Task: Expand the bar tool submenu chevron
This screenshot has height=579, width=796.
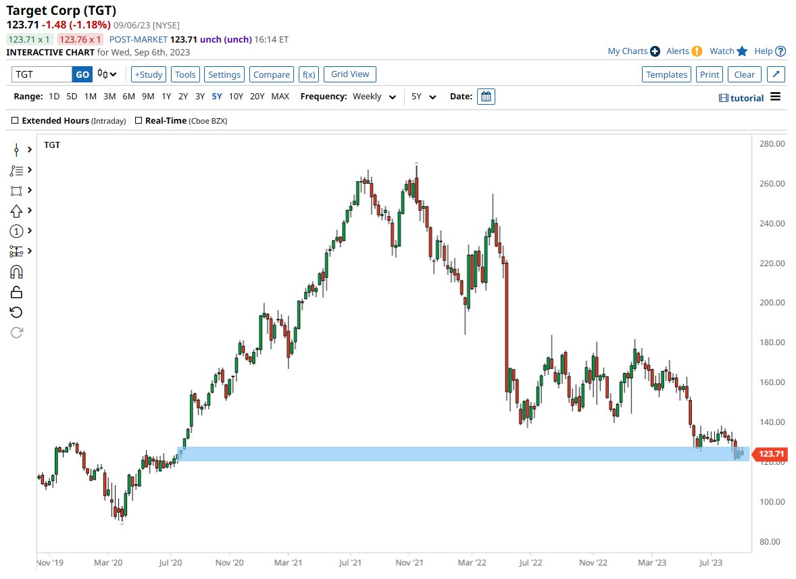Action: point(30,150)
